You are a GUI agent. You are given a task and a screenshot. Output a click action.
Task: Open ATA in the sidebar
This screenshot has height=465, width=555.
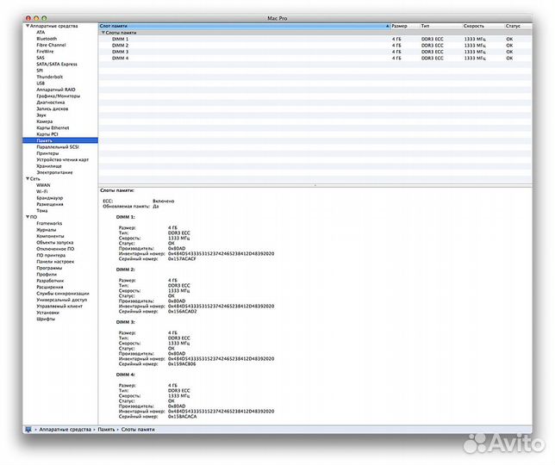tap(41, 32)
